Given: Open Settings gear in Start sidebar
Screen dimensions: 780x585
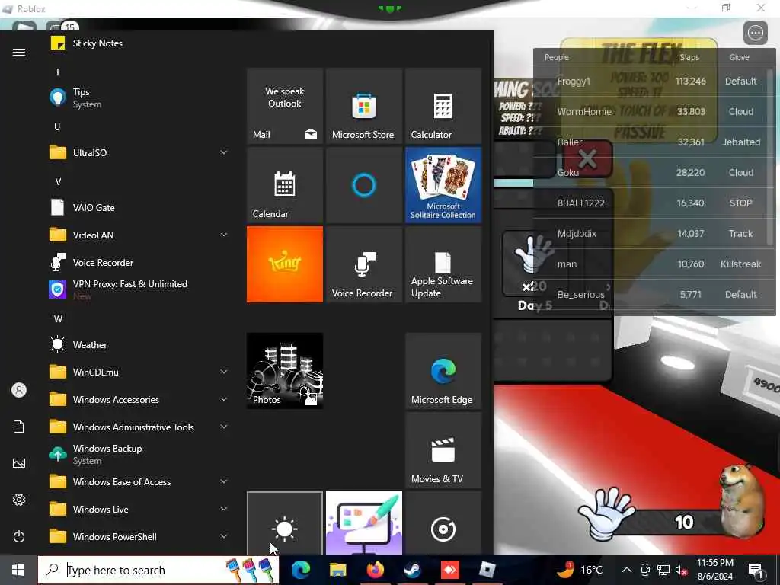Looking at the screenshot, I should 19,500.
